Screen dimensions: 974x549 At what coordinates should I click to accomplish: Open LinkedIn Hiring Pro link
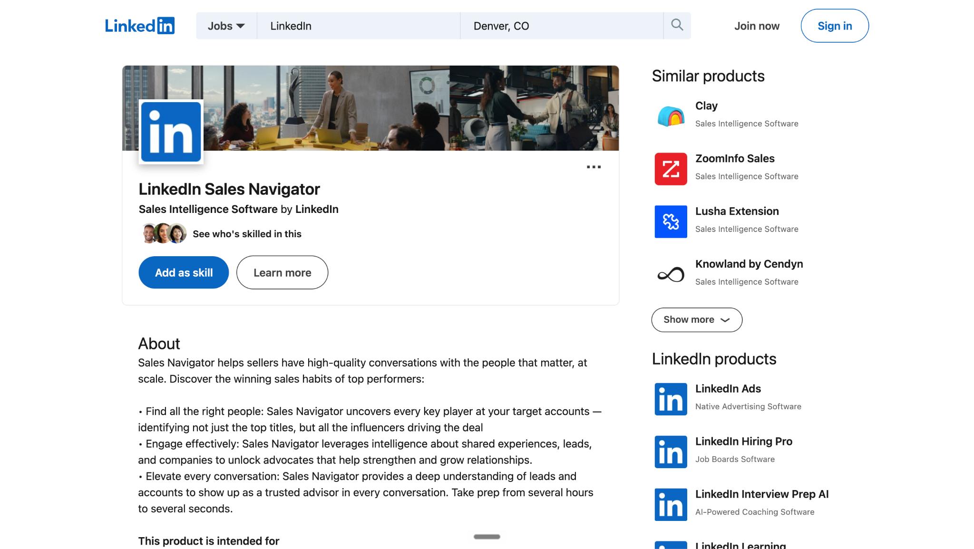744,441
